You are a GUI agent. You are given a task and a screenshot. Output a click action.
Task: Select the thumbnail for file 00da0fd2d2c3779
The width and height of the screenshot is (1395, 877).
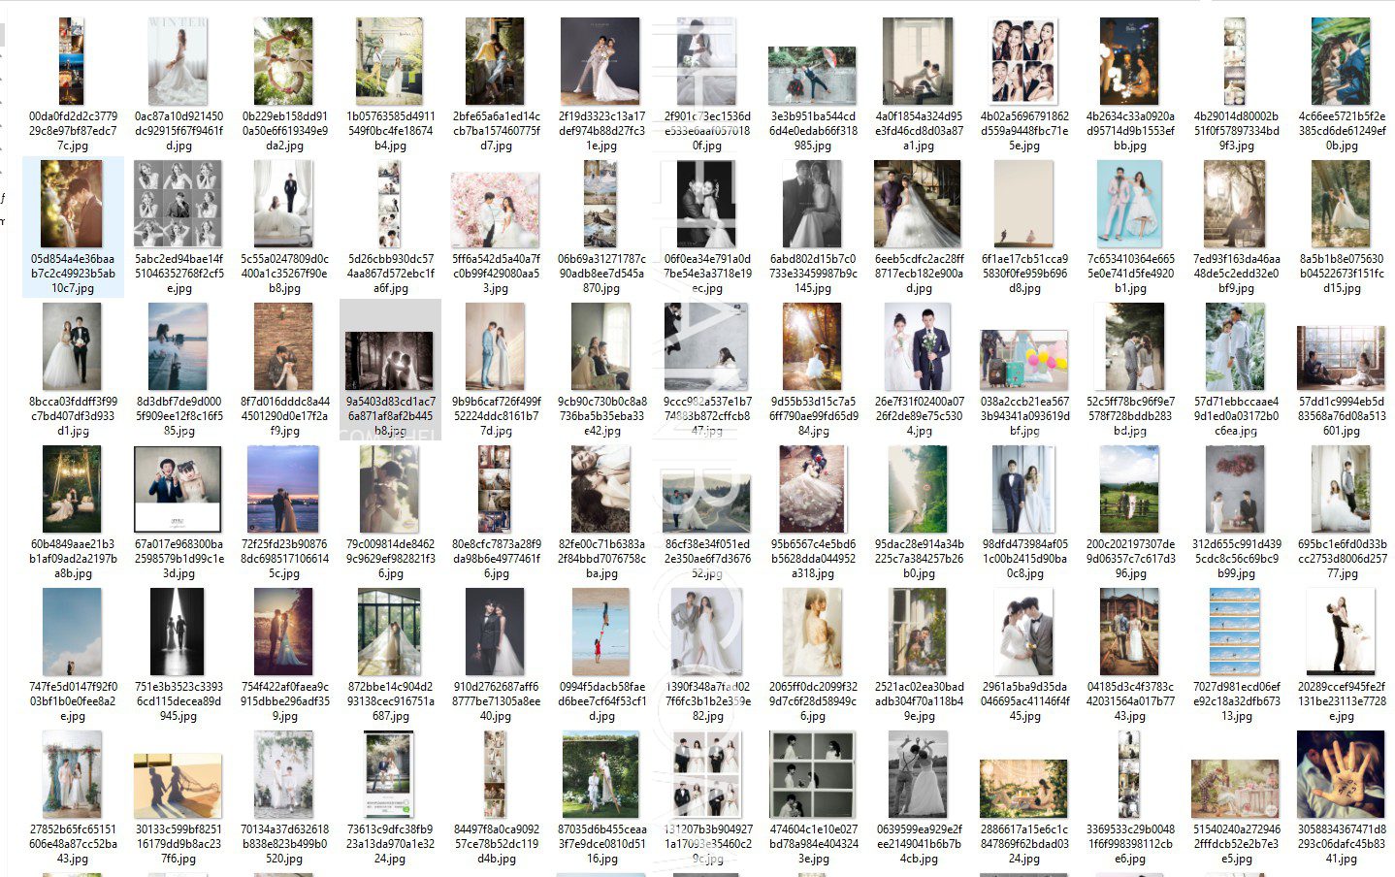click(72, 61)
